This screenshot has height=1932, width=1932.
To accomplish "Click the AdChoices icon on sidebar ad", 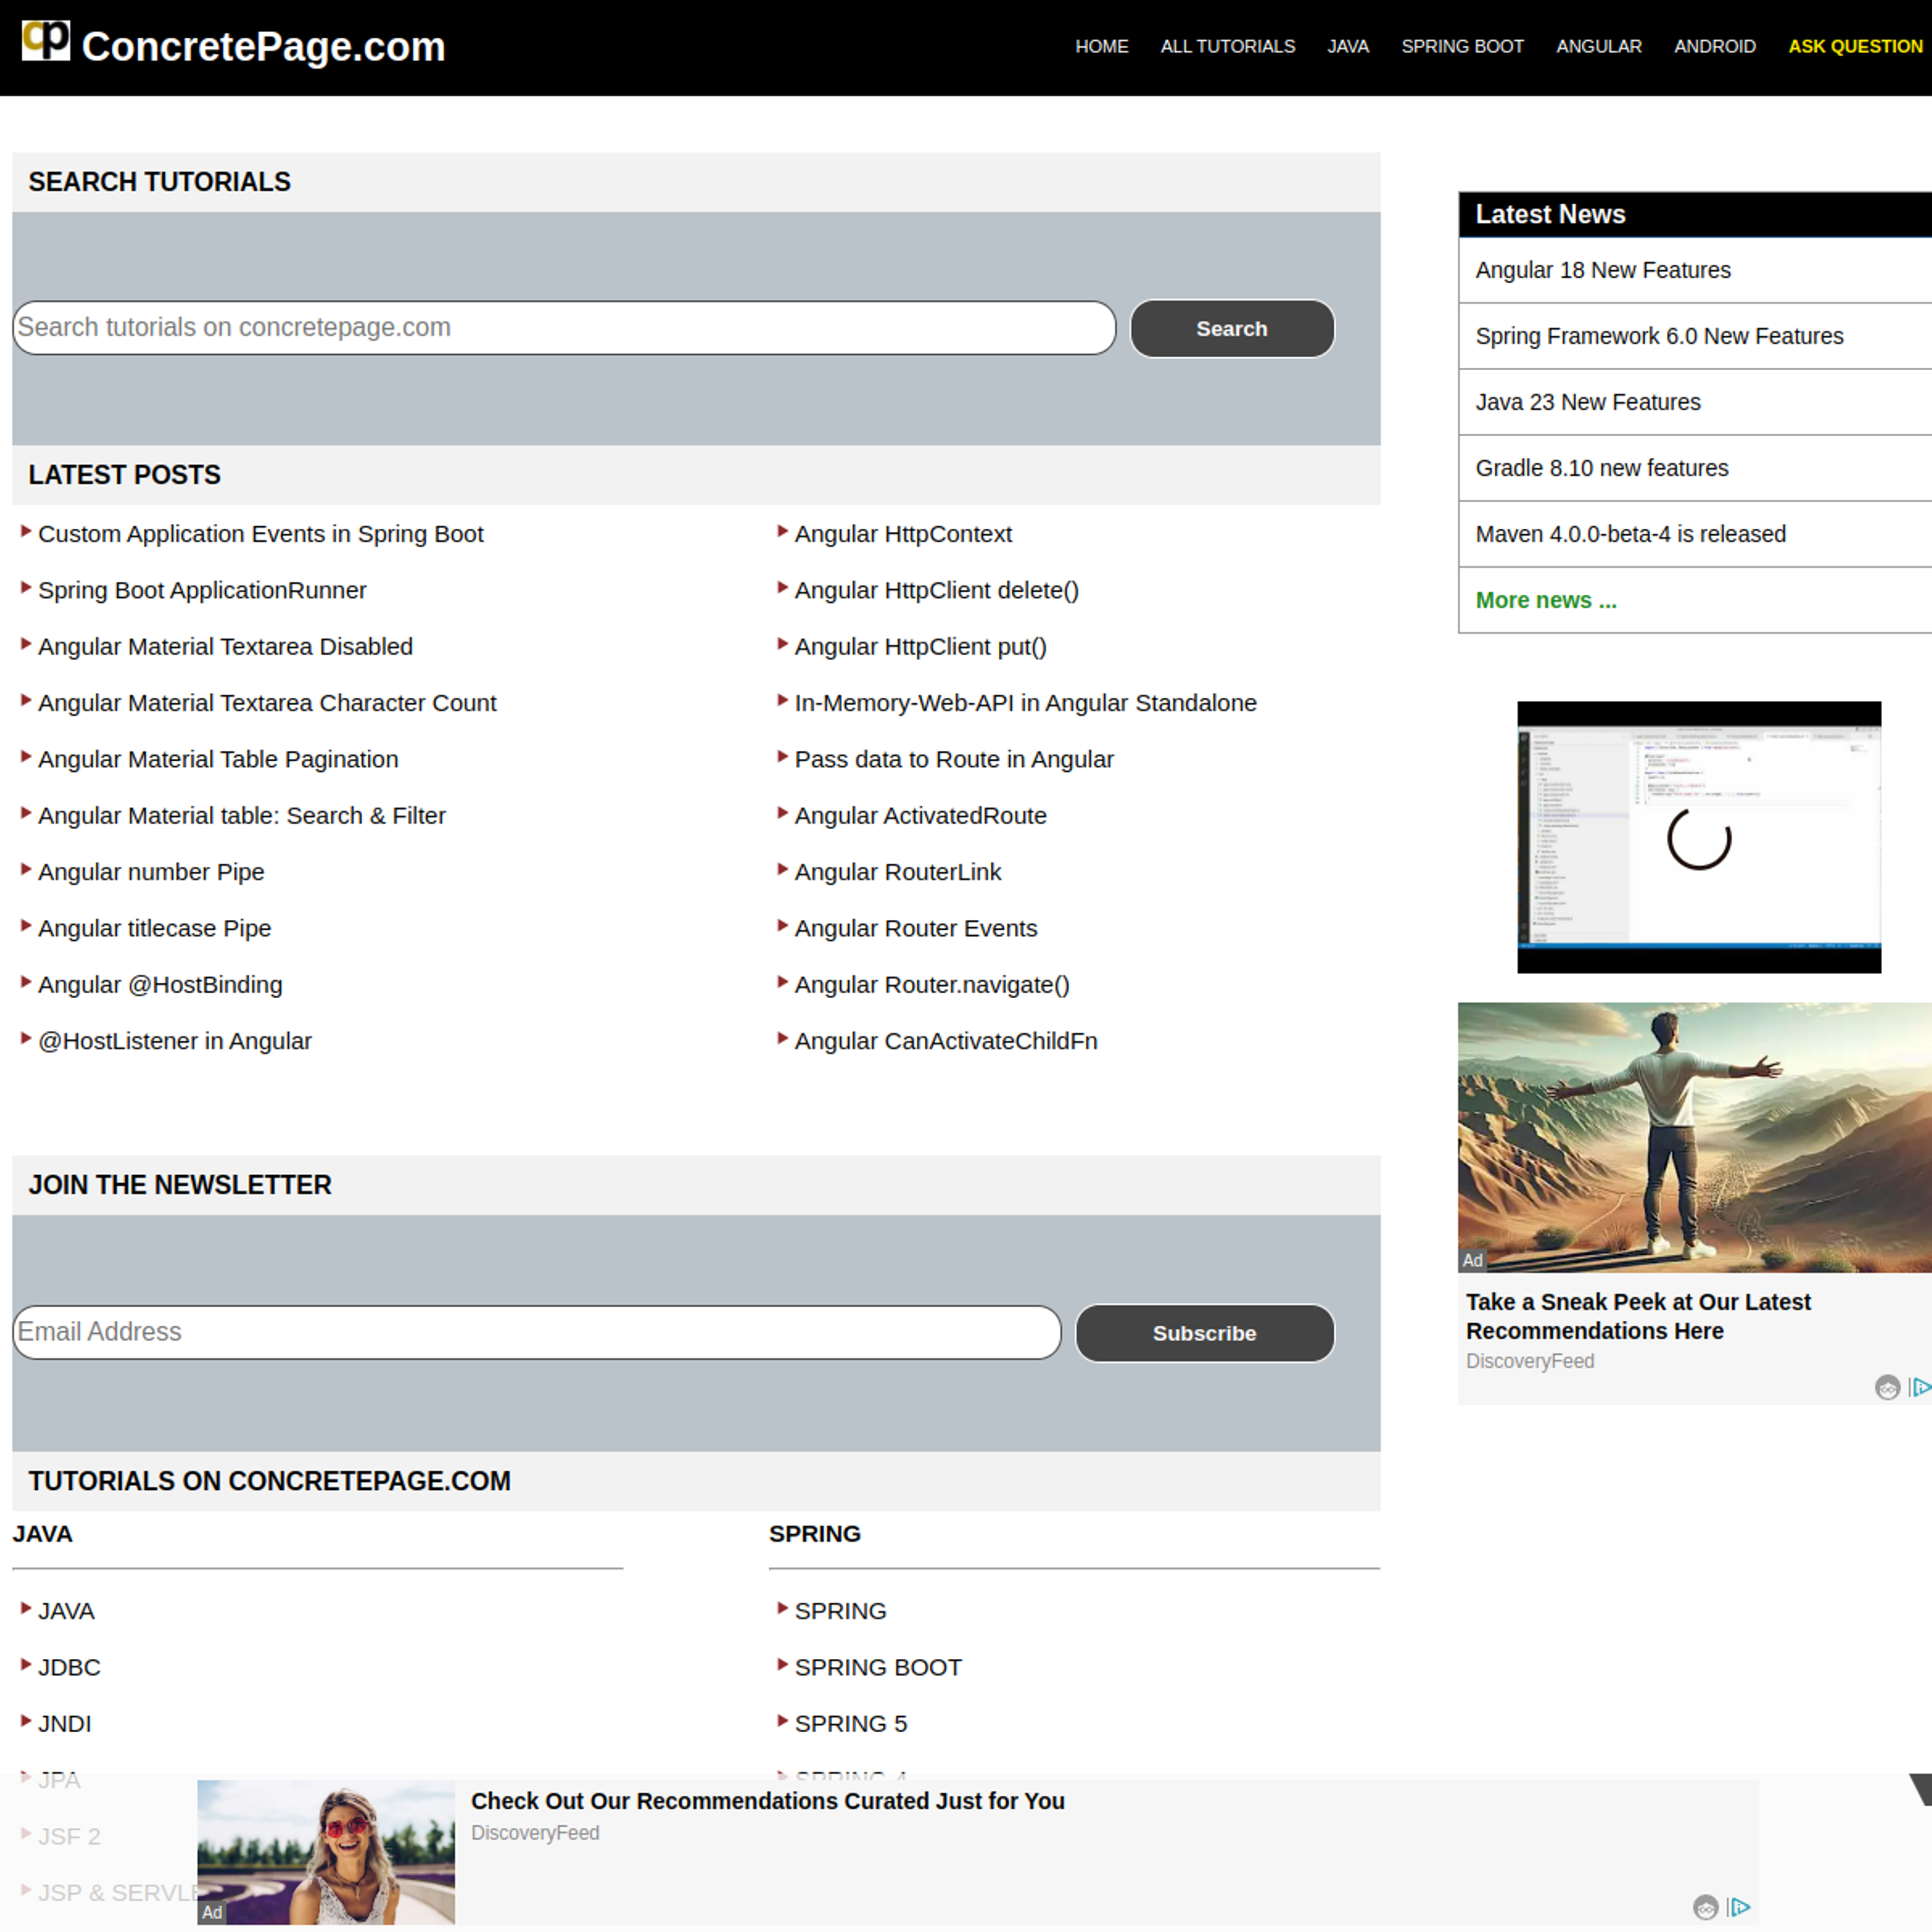I will click(x=1921, y=1387).
